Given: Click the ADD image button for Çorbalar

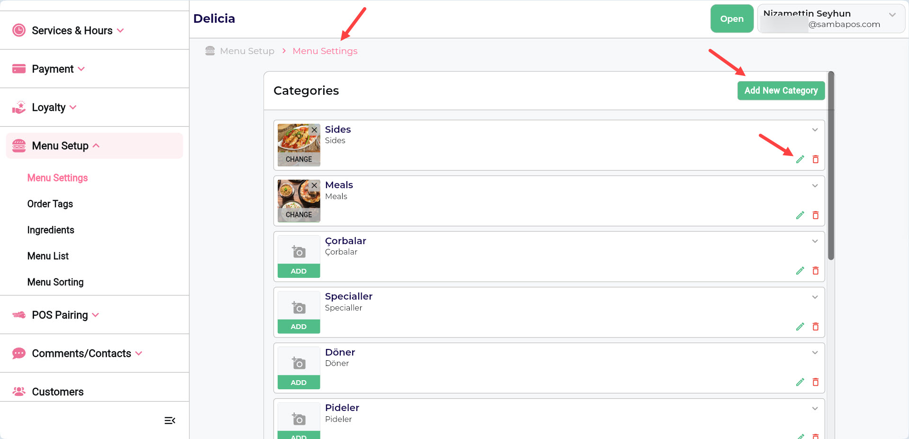Looking at the screenshot, I should tap(299, 271).
